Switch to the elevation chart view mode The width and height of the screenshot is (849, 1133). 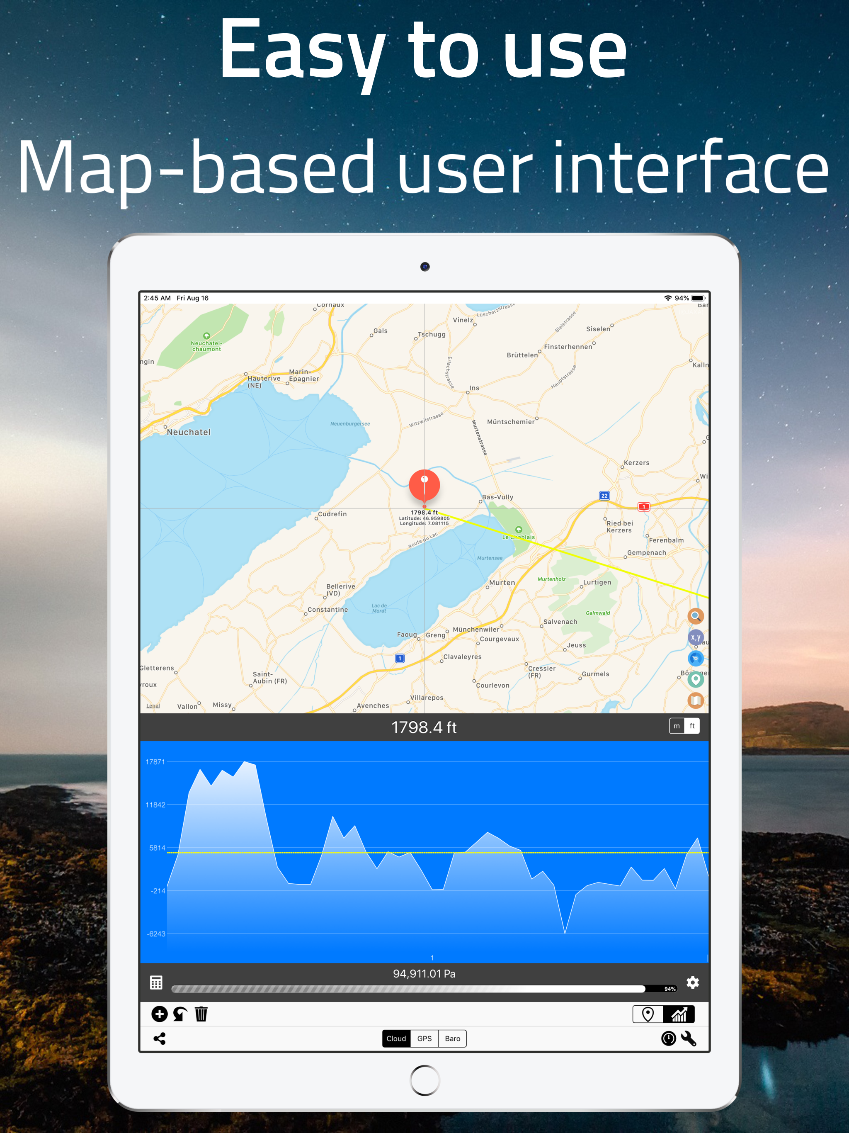coord(679,1014)
